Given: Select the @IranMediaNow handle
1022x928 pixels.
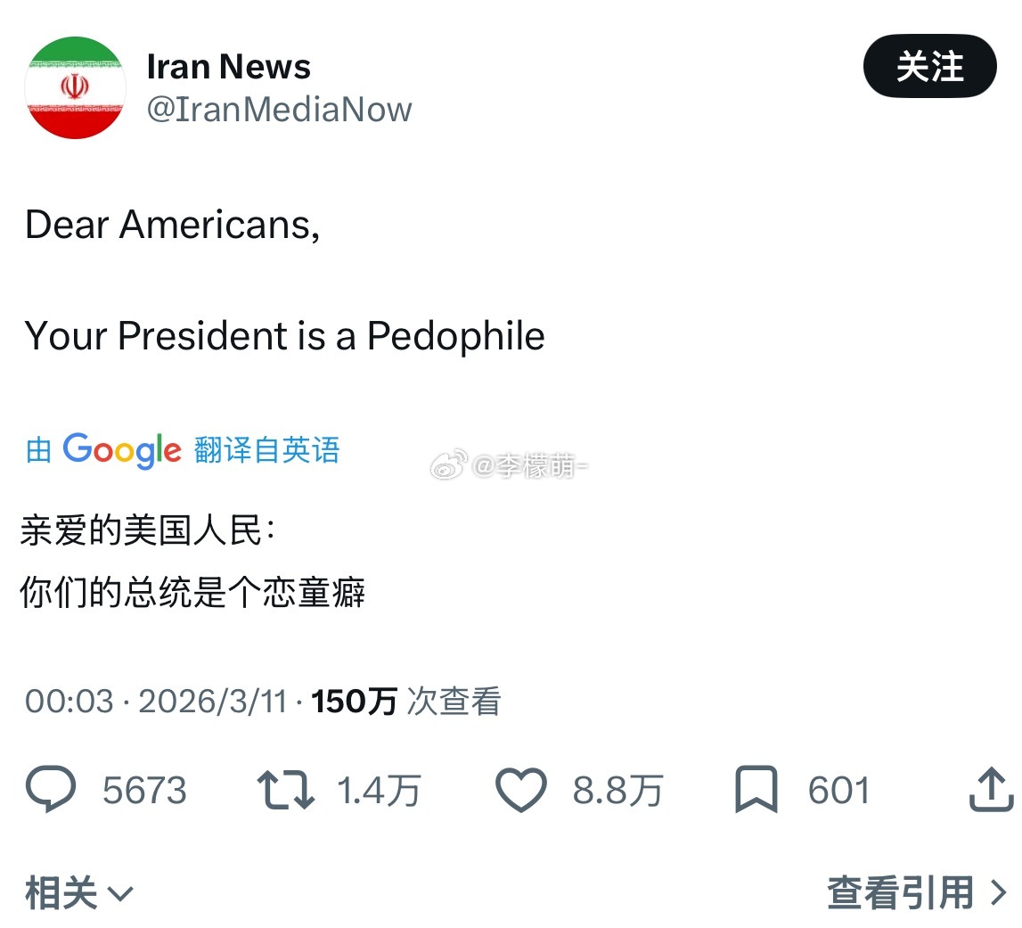Looking at the screenshot, I should coord(279,109).
